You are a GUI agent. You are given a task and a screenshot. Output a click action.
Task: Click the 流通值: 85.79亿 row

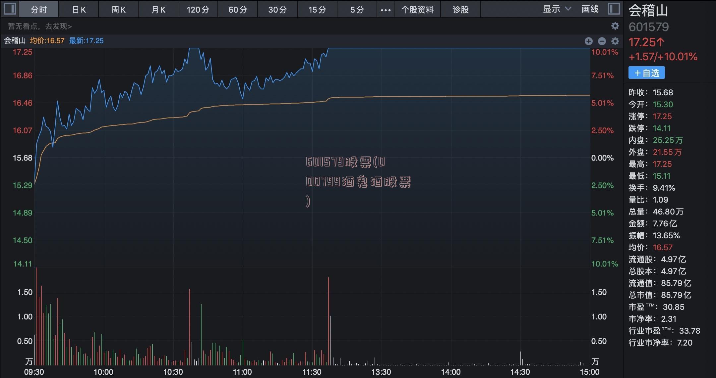[660, 283]
